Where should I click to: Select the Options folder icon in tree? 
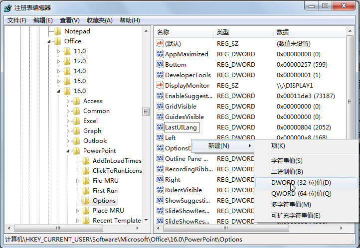[86, 201]
